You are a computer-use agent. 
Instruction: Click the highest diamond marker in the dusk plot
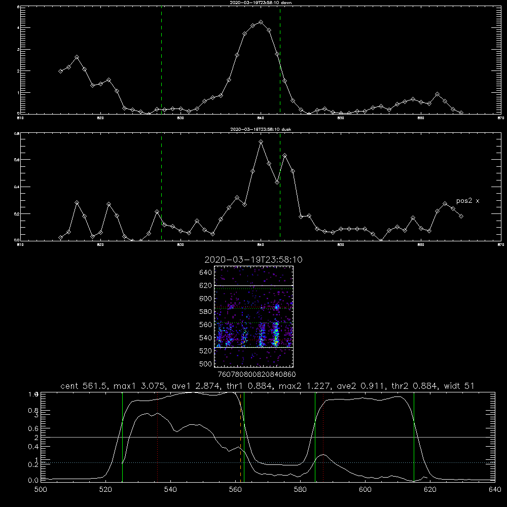pos(261,141)
